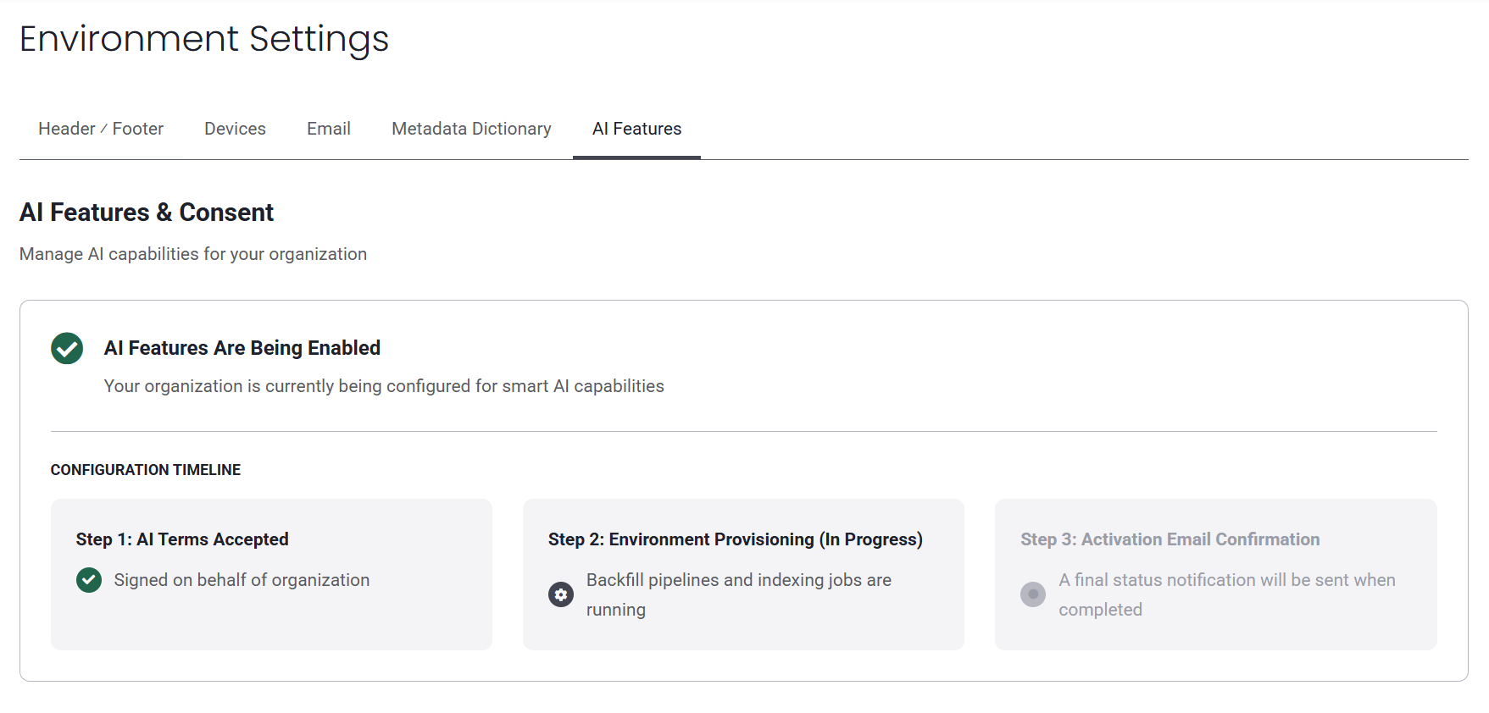1489x713 pixels.
Task: Click Step 3: Activation Email Confirmation title
Action: (x=1170, y=539)
